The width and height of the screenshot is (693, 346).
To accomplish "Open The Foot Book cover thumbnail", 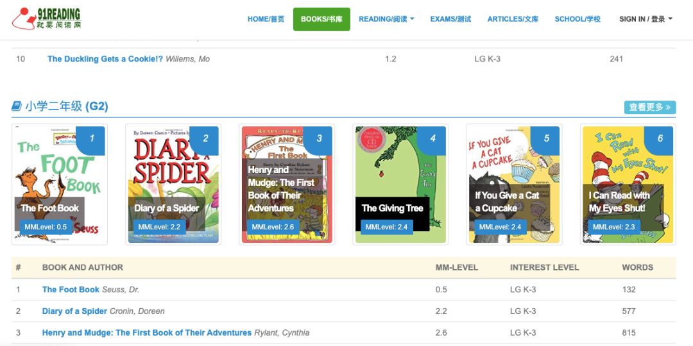I will (60, 184).
